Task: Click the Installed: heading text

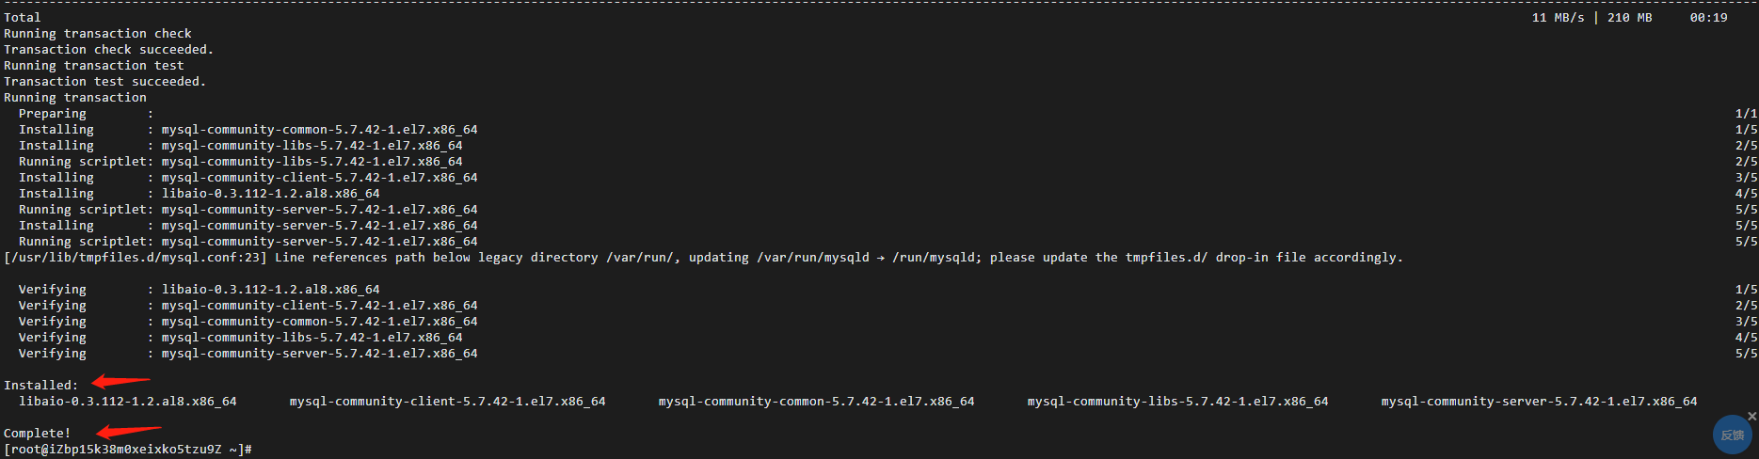Action: coord(41,386)
